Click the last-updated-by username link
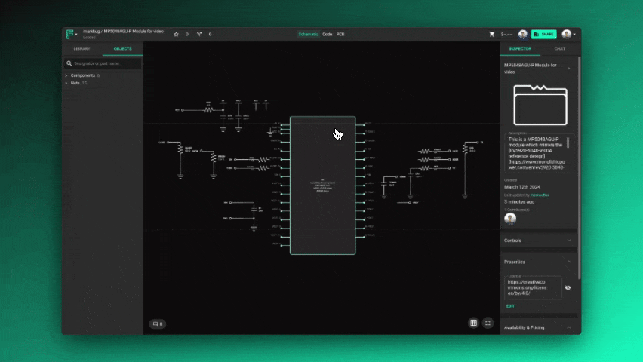Screen dimensions: 643x362 pos(540,195)
